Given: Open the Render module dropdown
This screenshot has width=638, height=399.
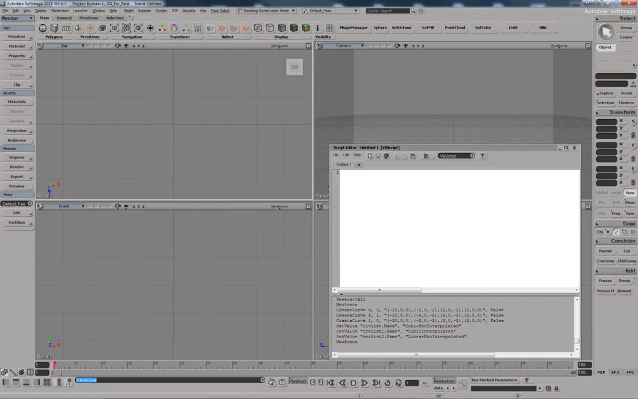Looking at the screenshot, I should coord(17,18).
